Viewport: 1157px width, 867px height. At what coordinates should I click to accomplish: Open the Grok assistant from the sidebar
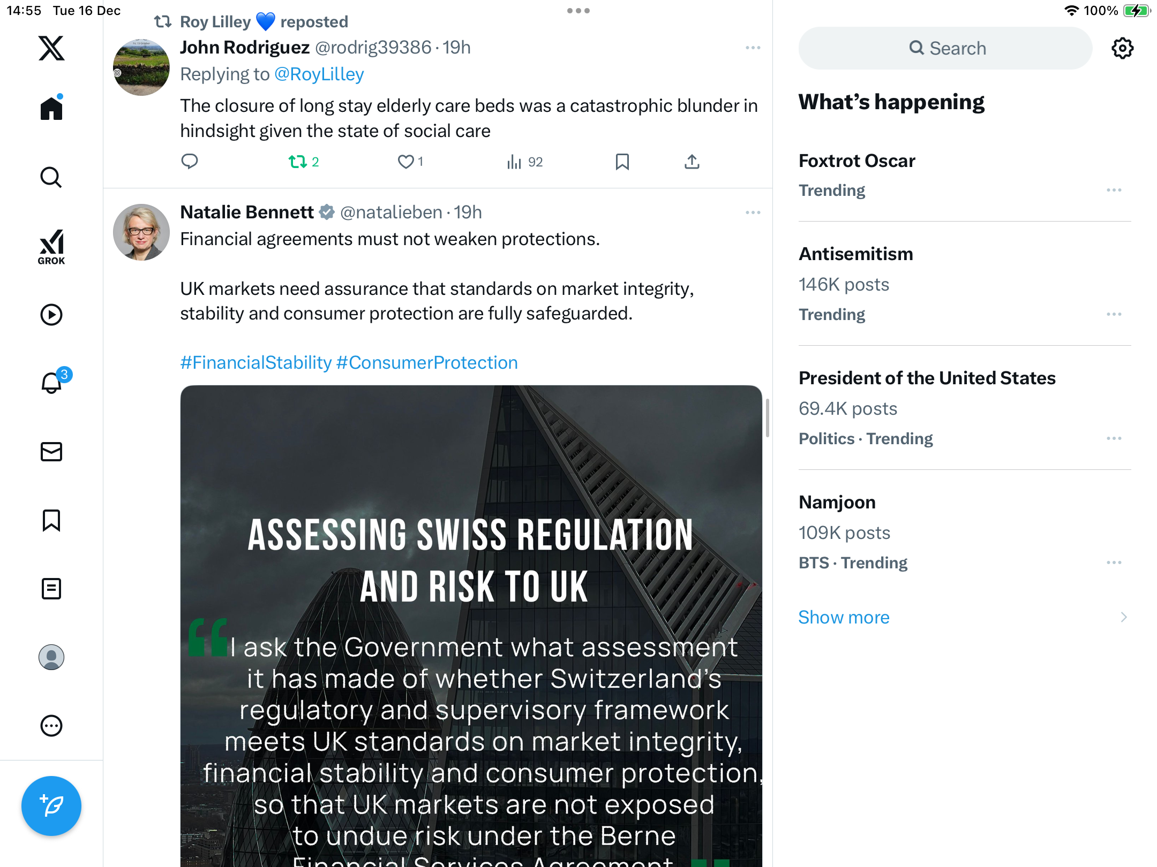click(x=51, y=247)
